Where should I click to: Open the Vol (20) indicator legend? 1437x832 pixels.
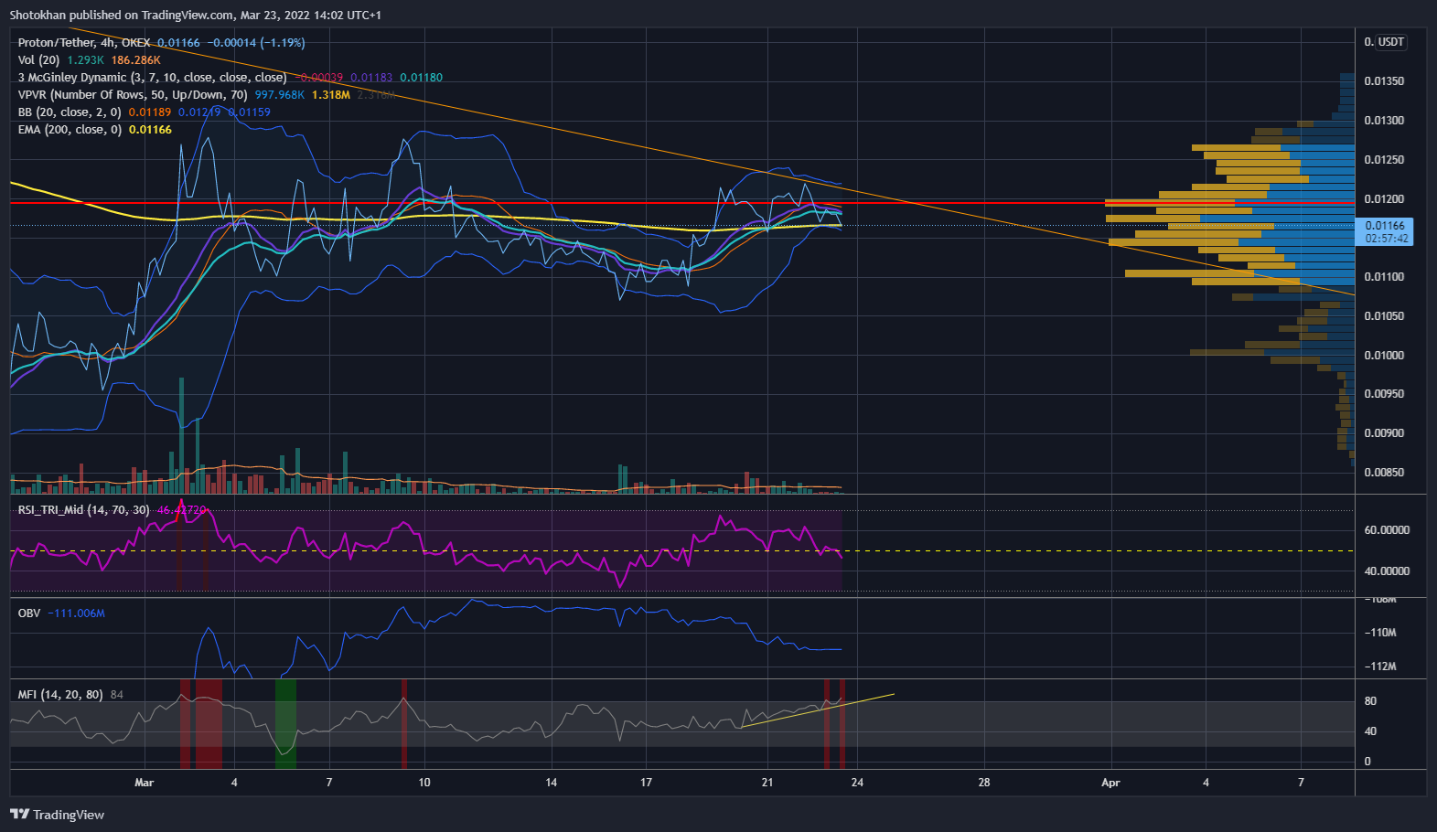(x=38, y=60)
